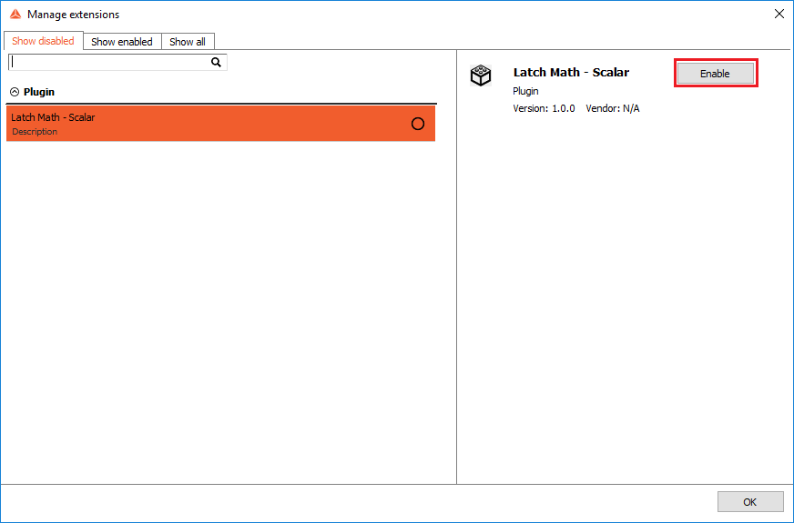Enable the Latch Math - Scalar plugin
Image resolution: width=794 pixels, height=523 pixels.
[x=716, y=74]
